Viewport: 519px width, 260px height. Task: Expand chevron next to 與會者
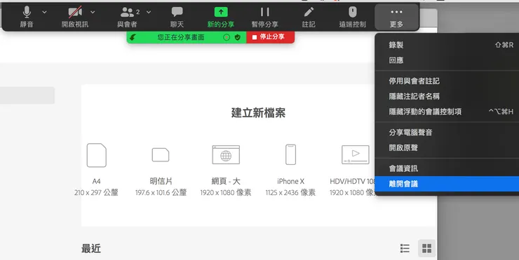click(x=149, y=12)
